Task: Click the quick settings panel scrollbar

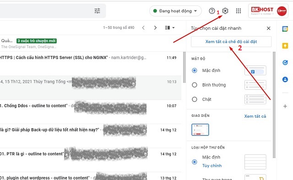Action: (274, 105)
